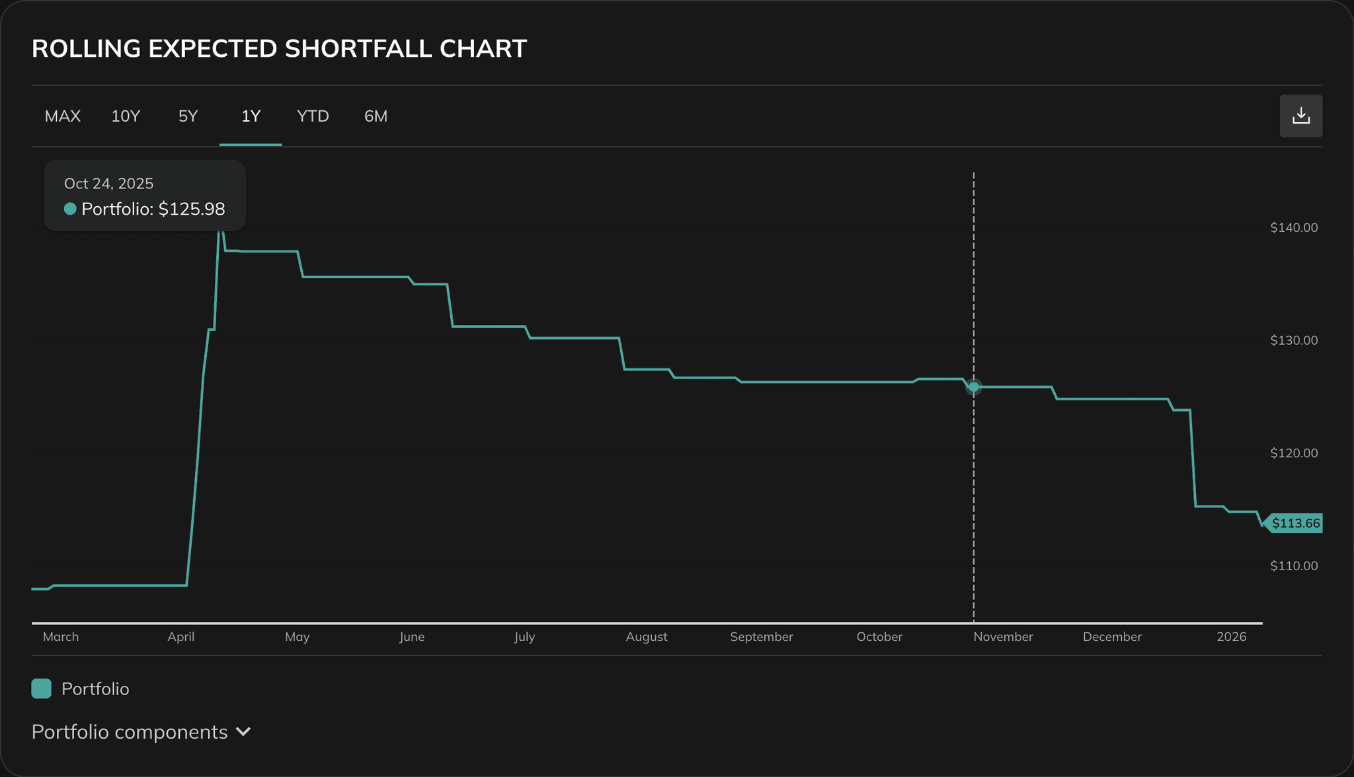Open the 6M time range view

(x=375, y=116)
